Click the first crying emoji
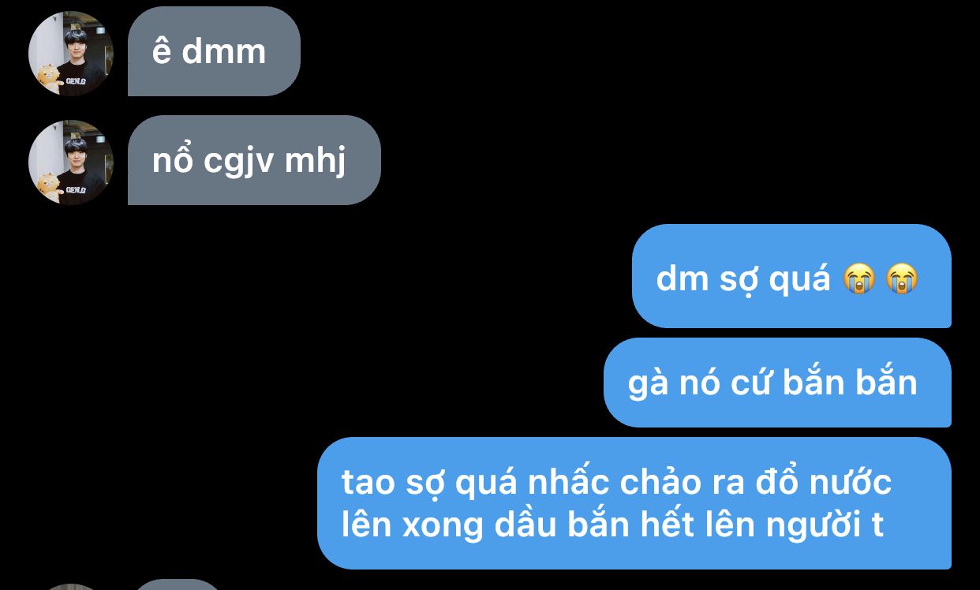 point(858,278)
